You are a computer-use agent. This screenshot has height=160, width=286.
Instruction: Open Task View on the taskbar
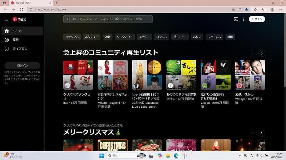point(151,156)
